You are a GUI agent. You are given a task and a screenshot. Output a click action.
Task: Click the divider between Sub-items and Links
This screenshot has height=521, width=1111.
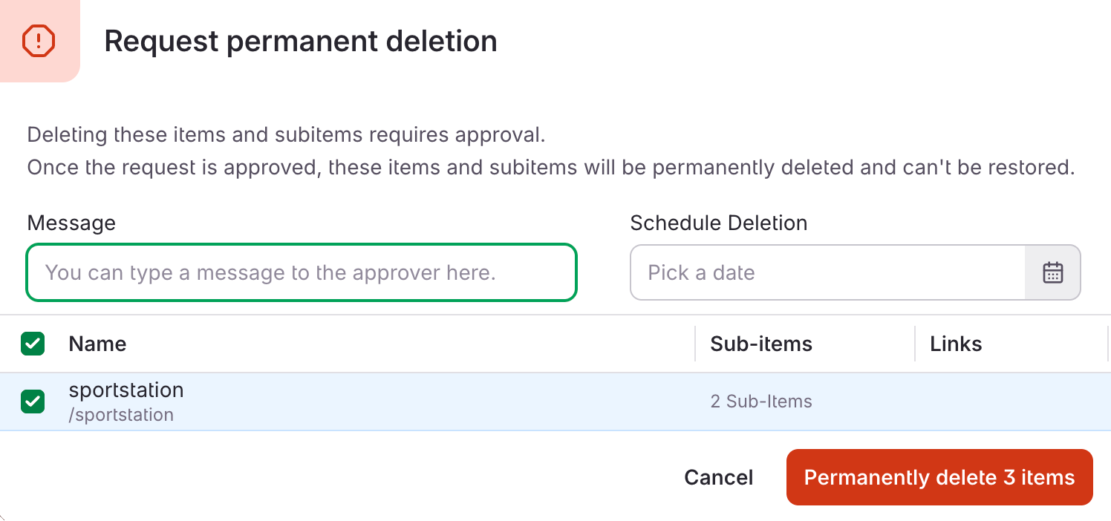pos(915,344)
